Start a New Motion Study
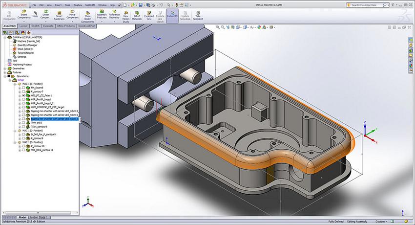 pos(126,17)
